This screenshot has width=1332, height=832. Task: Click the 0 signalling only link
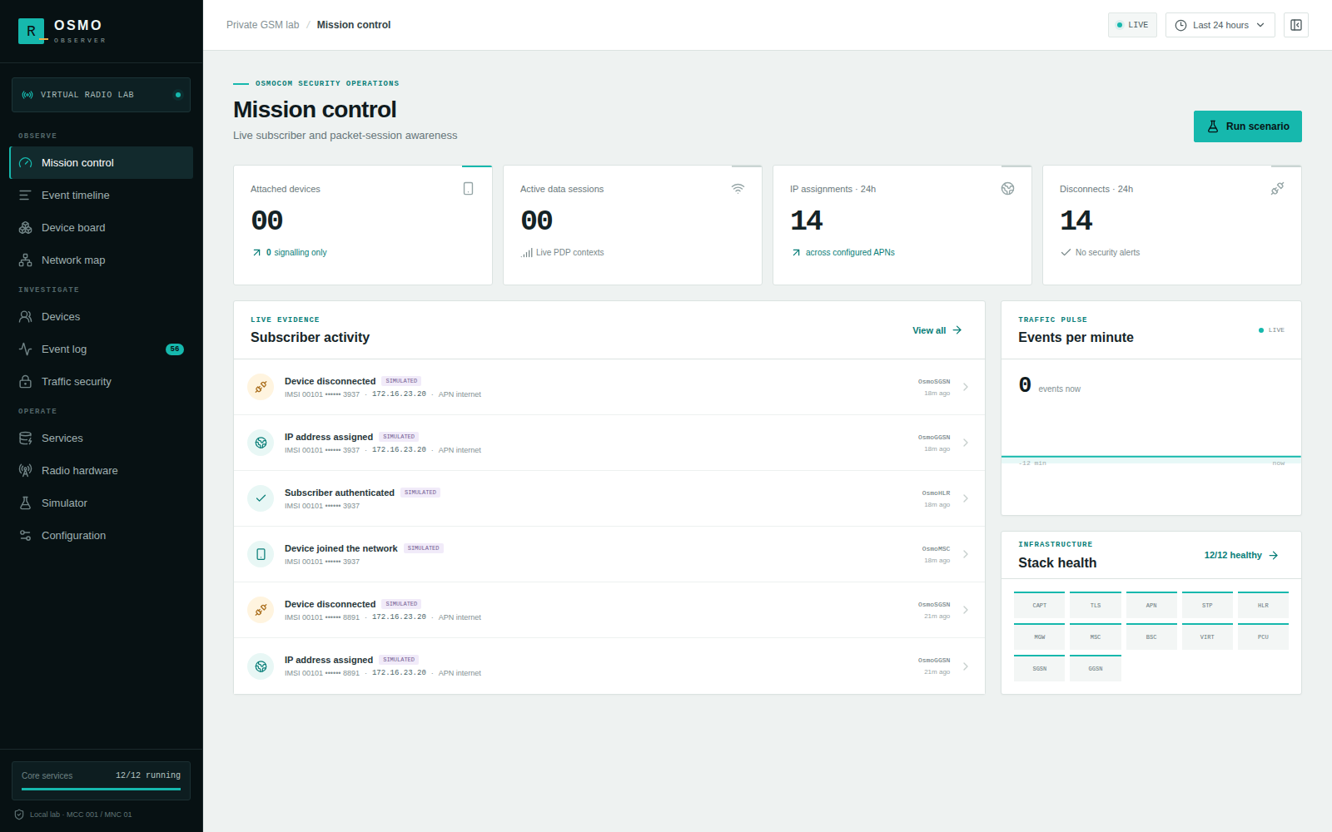pos(290,253)
